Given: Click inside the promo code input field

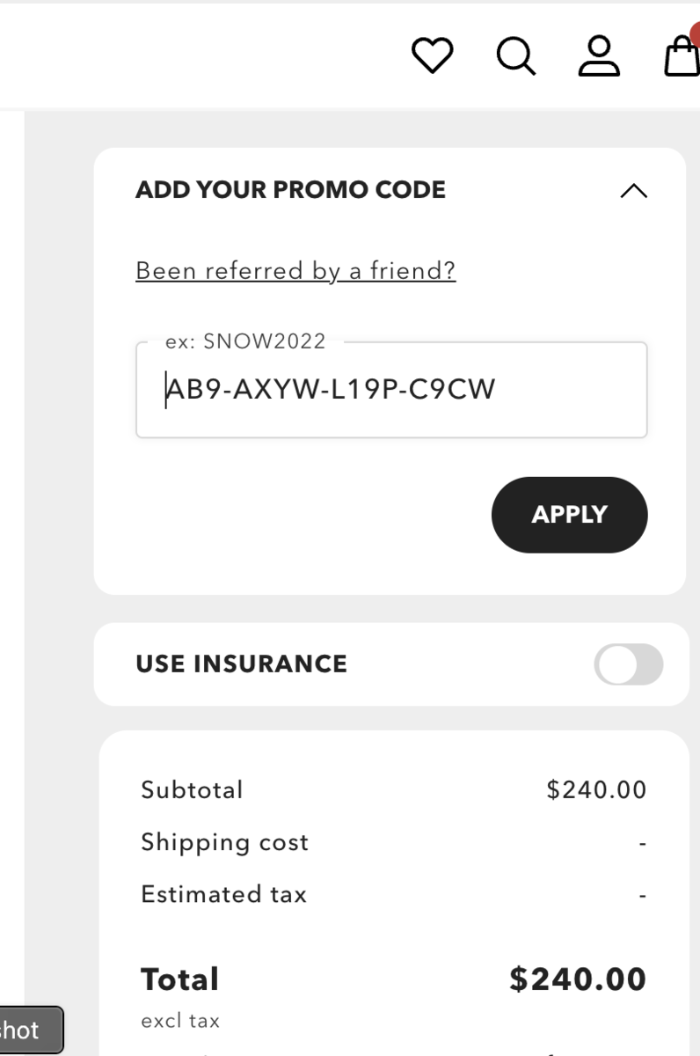Looking at the screenshot, I should point(391,390).
